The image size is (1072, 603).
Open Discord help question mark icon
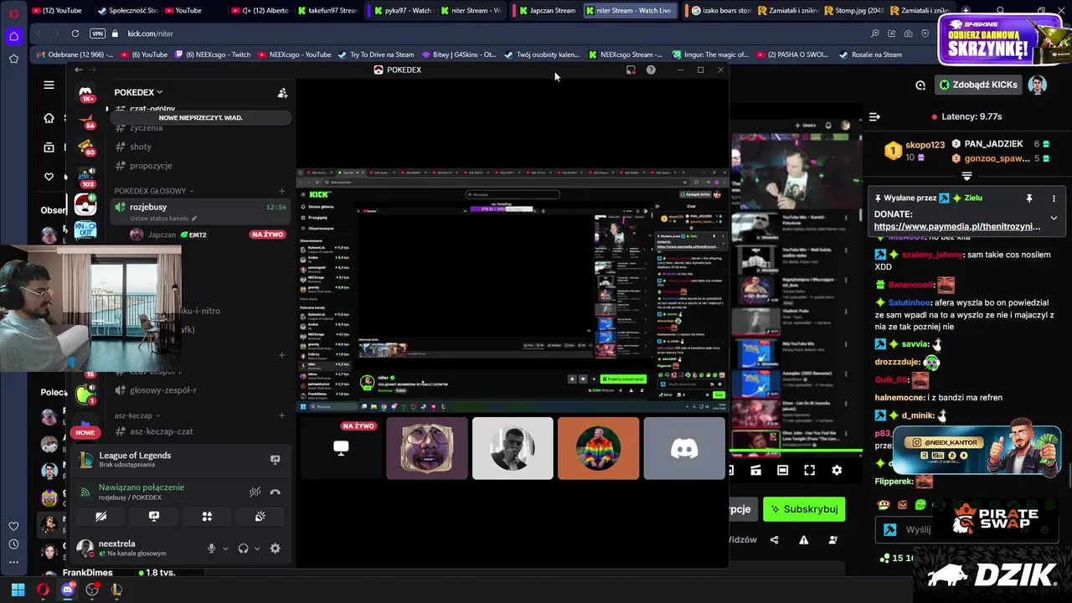(x=651, y=70)
